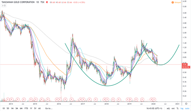Click the 5.00 price axis label
The width and height of the screenshot is (191, 111).
[184, 7]
